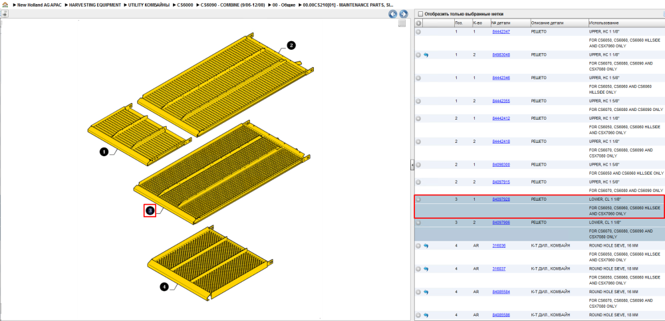This screenshot has height=321, width=665.
Task: Open HARVESTING EQUIPMENT breadcrumb
Action: pos(95,5)
